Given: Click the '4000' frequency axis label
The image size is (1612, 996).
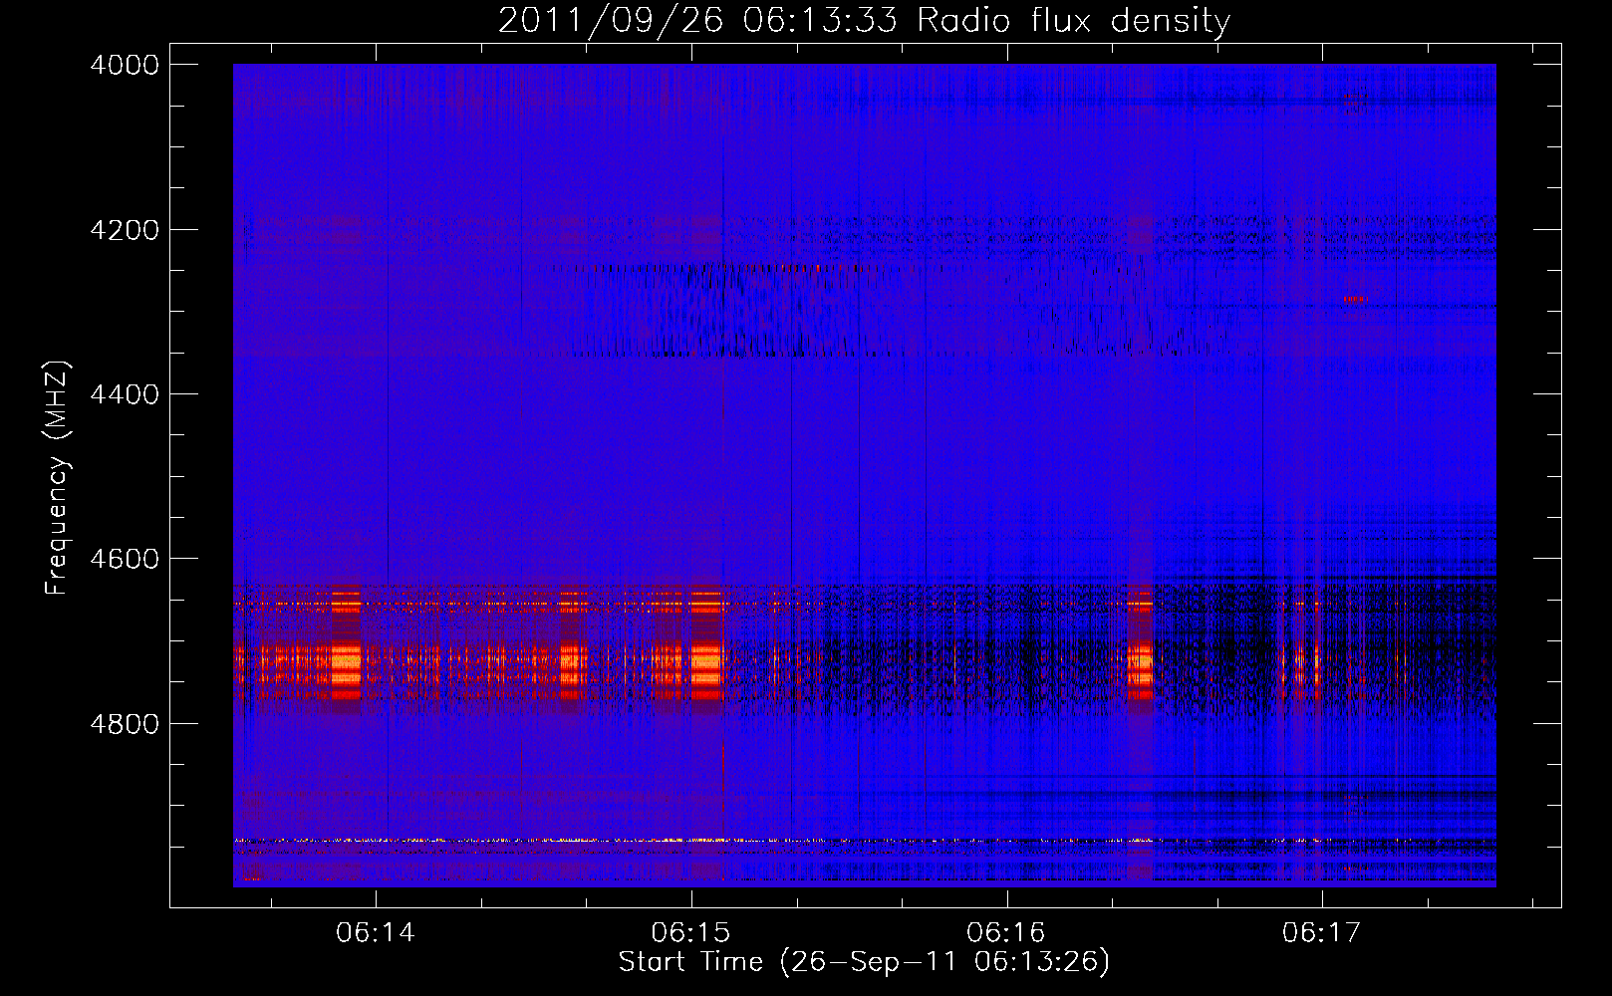Looking at the screenshot, I should [x=125, y=65].
